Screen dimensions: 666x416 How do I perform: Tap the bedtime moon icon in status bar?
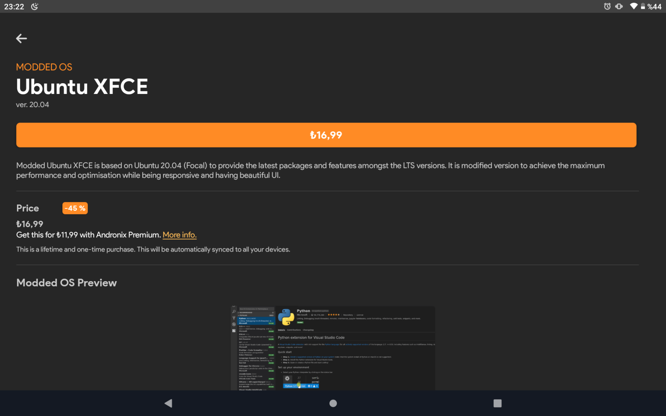coord(35,7)
